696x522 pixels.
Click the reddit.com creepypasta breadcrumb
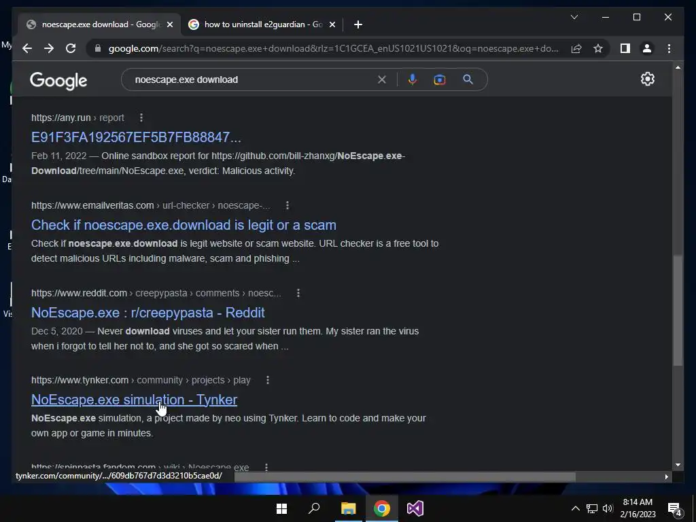[x=156, y=293]
